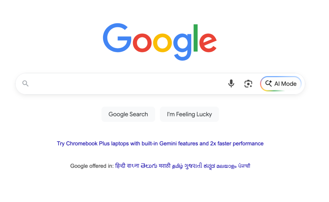Screen dimensions: 329x202
Task: Click inside the search input field
Action: coord(123,83)
